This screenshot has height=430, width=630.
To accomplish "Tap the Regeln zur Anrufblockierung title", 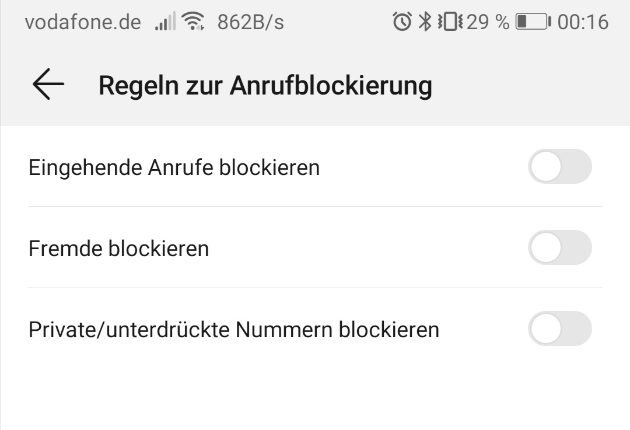I will [x=265, y=85].
